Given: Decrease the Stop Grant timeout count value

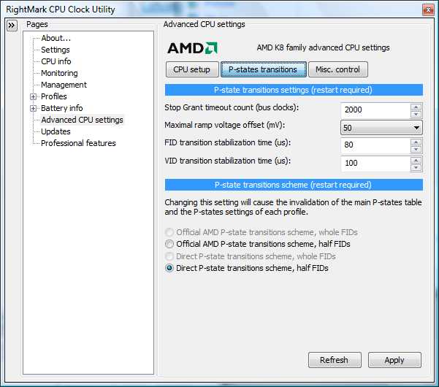Looking at the screenshot, I should (x=416, y=114).
